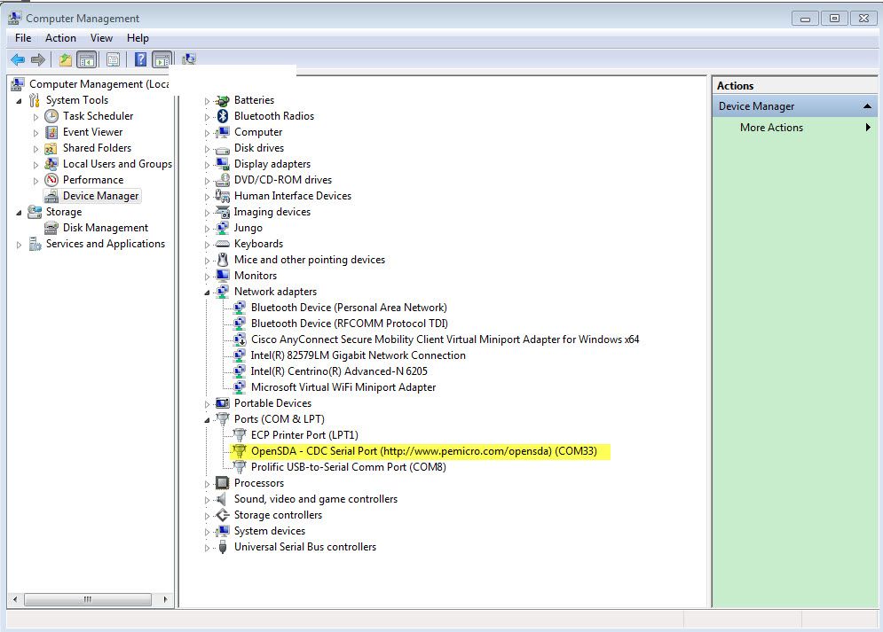Click the Imaging devices icon
The width and height of the screenshot is (883, 632).
[223, 212]
